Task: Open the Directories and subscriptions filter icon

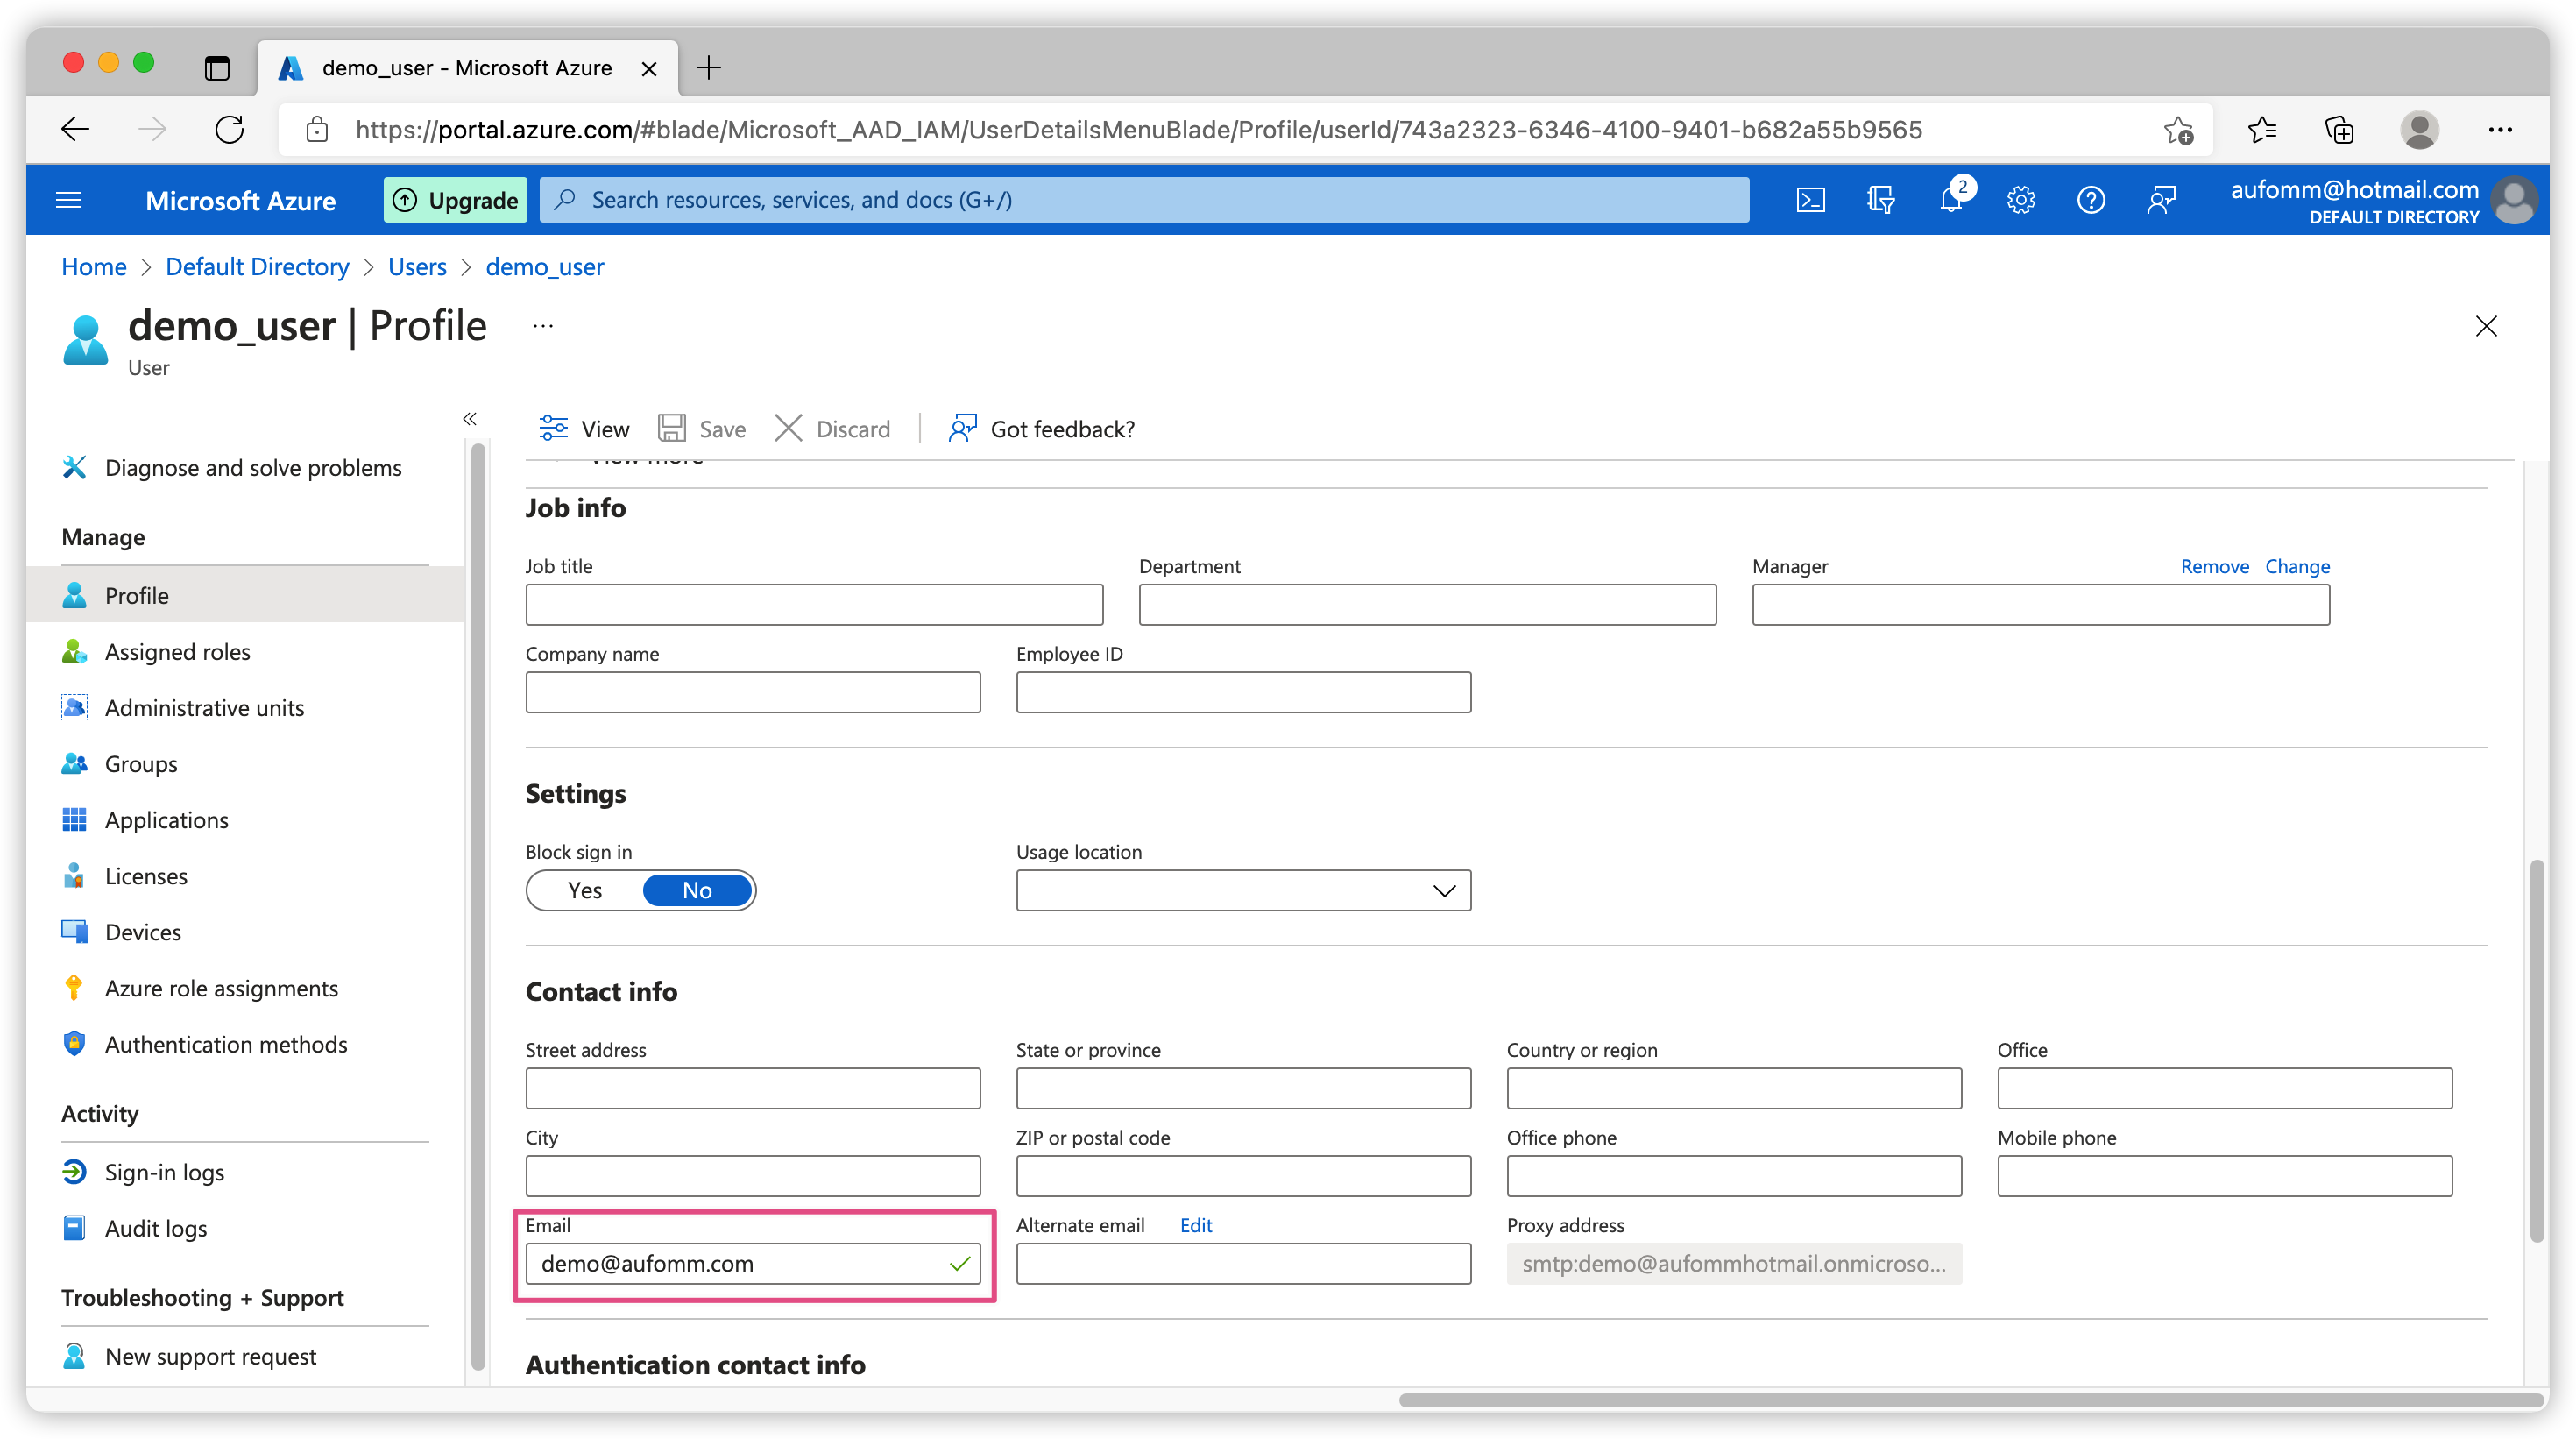Action: coord(1881,200)
